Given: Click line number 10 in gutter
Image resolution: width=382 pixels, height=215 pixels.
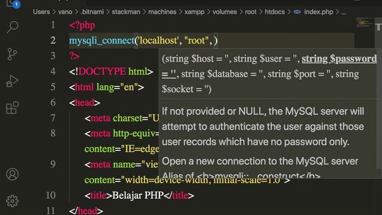Looking at the screenshot, I should pyautogui.click(x=51, y=195).
